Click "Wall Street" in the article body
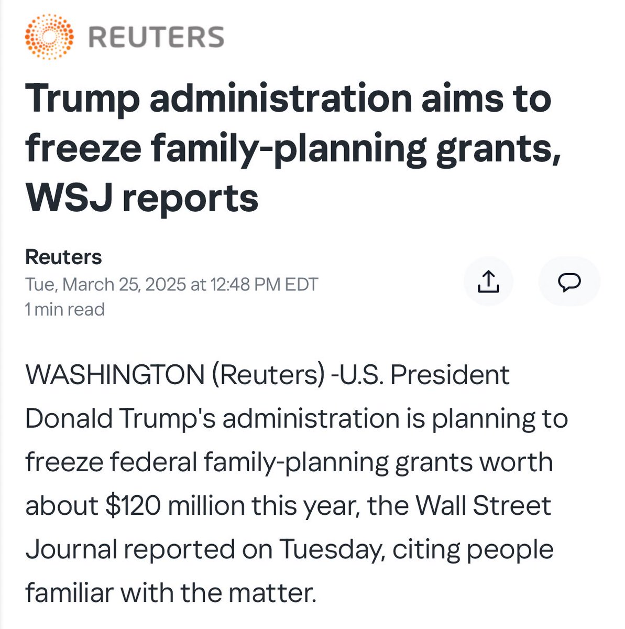Image resolution: width=625 pixels, height=629 pixels. coord(484,506)
